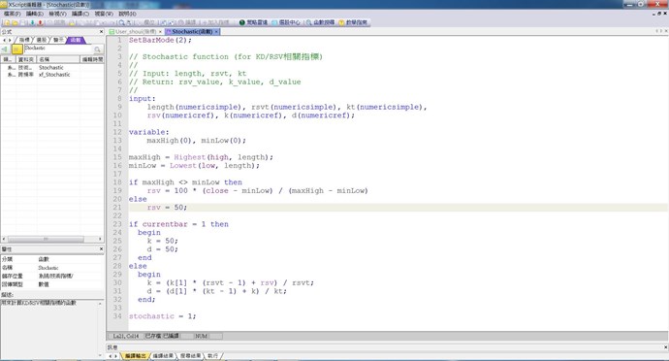The width and height of the screenshot is (669, 361).
Task: Open the first menu bar item
Action: (12, 14)
